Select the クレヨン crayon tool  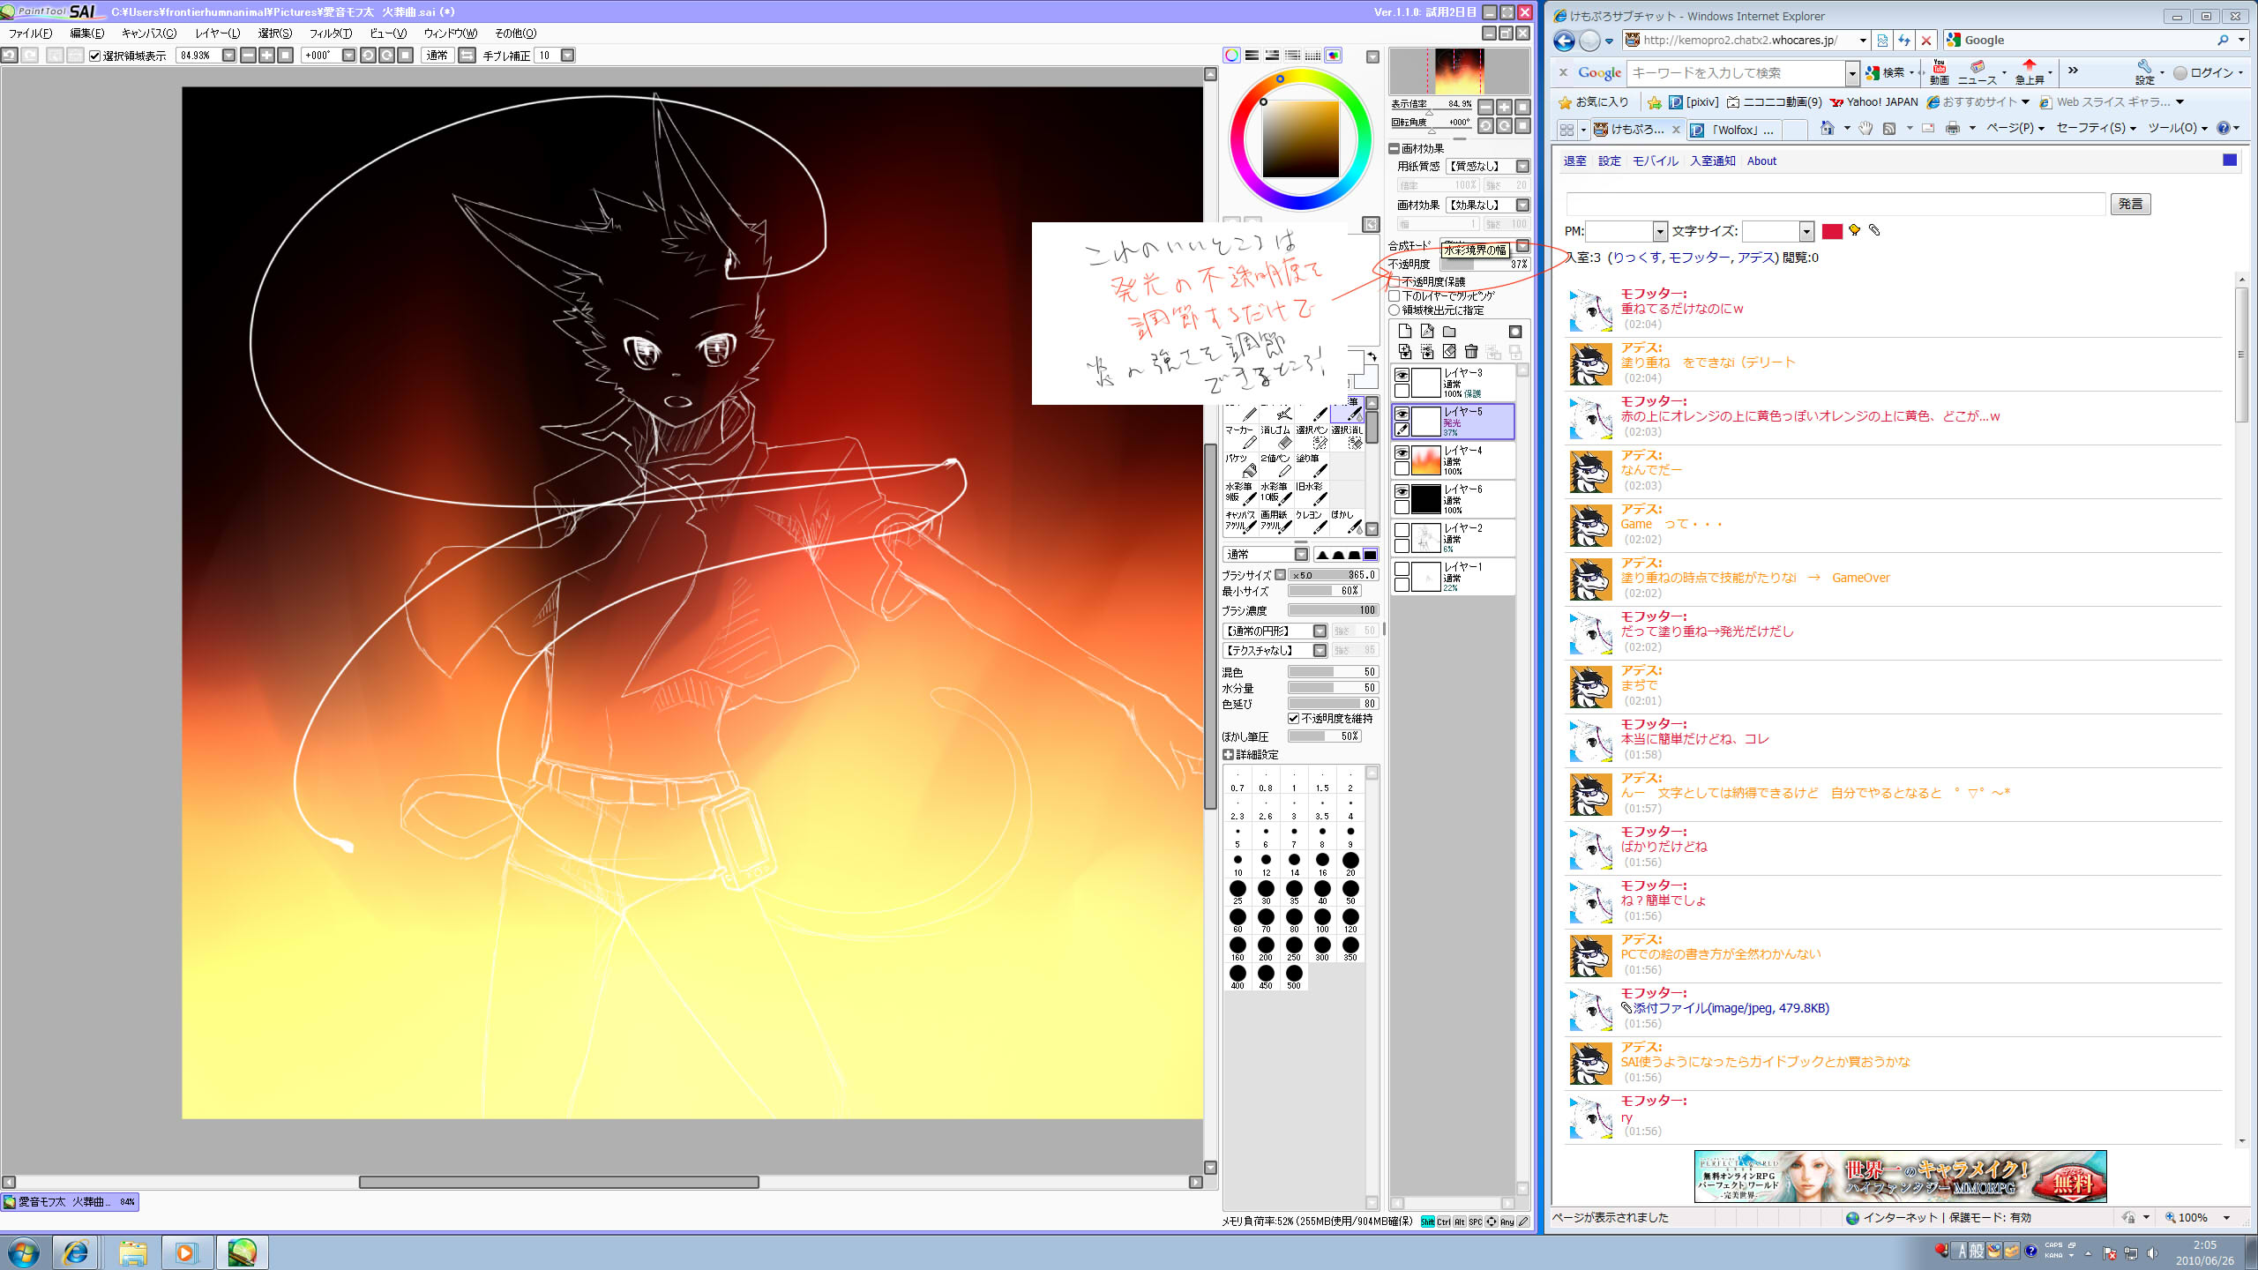click(x=1312, y=521)
